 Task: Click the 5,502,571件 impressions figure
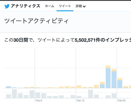click(x=87, y=40)
